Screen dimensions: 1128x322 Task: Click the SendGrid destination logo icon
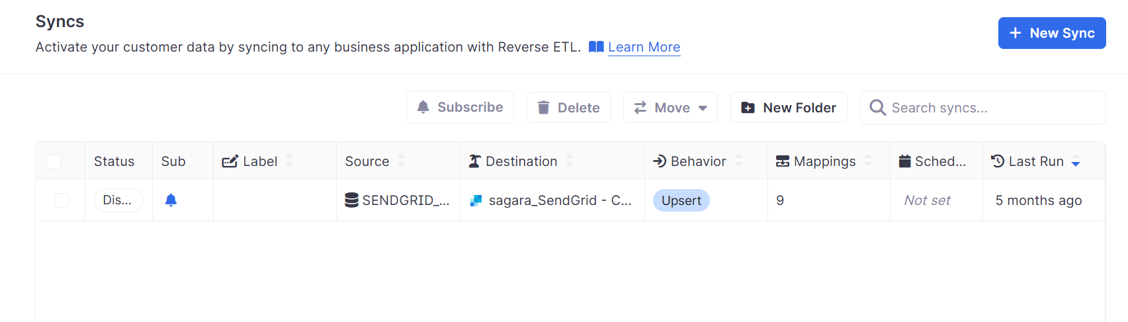[x=476, y=200]
